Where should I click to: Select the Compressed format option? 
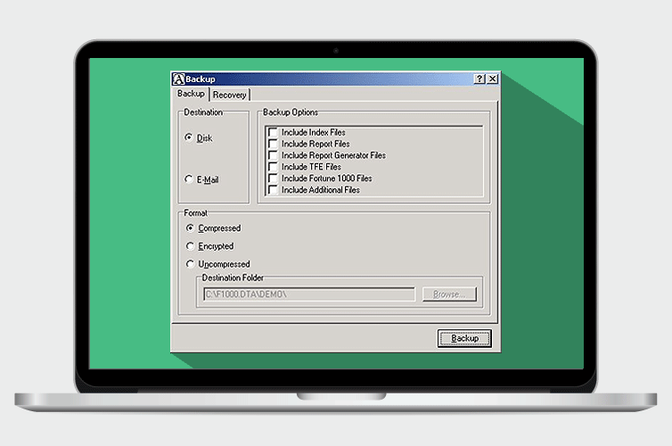190,227
